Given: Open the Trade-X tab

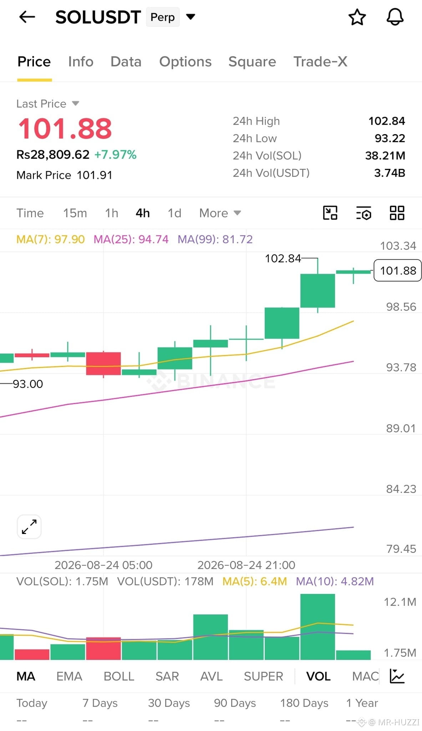Looking at the screenshot, I should click(x=320, y=62).
